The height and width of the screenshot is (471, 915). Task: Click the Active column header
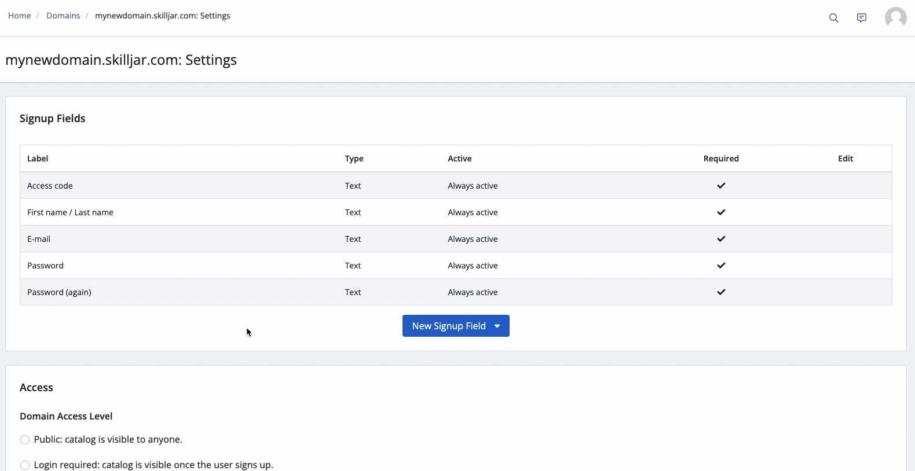point(459,159)
